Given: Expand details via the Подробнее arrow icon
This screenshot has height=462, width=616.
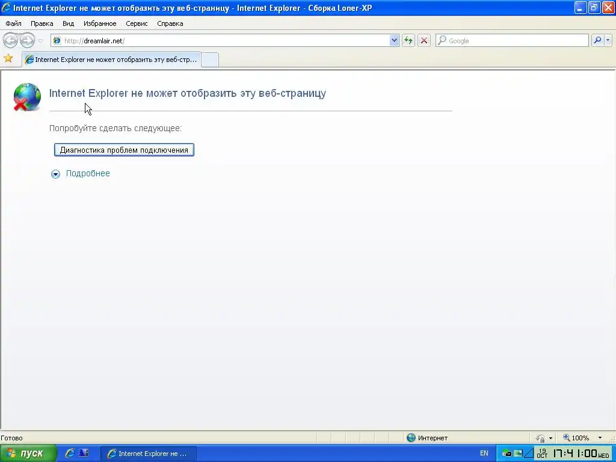Looking at the screenshot, I should coord(56,174).
